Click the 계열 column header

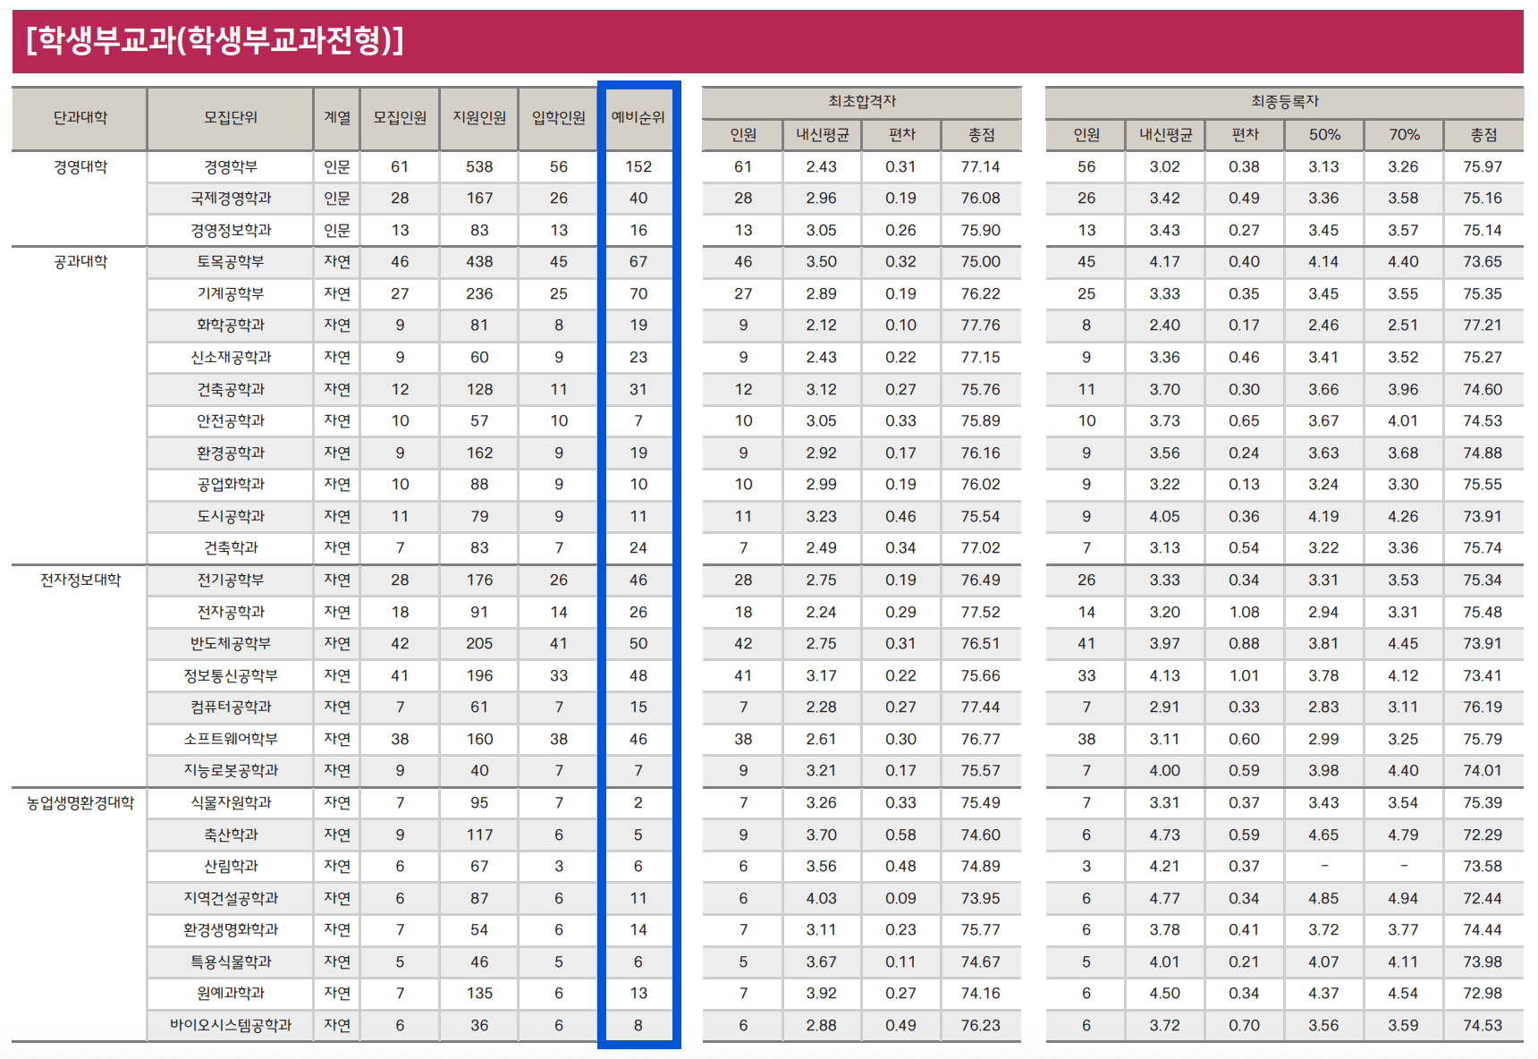(337, 118)
